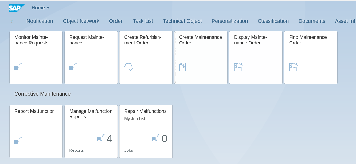This screenshot has height=164, width=356.
Task: Click the SAP logo
Action: pyautogui.click(x=16, y=8)
